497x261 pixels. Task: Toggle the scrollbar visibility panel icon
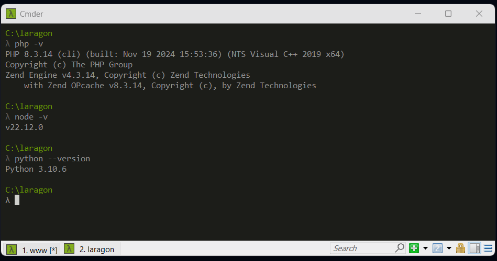pos(474,248)
